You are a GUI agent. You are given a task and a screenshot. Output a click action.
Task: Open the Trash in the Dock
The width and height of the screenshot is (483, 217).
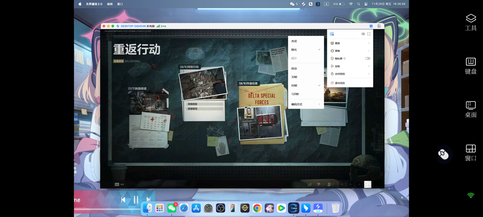tap(336, 208)
